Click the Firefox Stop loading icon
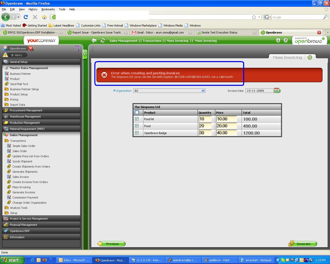The image size is (330, 264). (35, 17)
